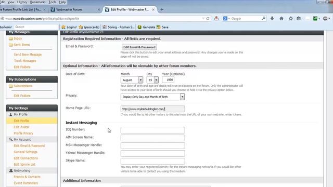333x187 pixels.
Task: Click the Networking people icon
Action: point(11,171)
